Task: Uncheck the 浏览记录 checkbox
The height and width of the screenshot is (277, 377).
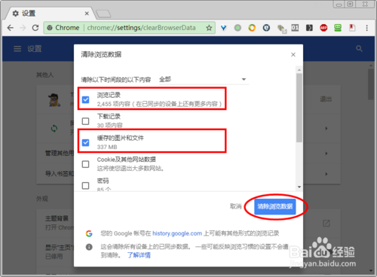Action: click(x=86, y=99)
